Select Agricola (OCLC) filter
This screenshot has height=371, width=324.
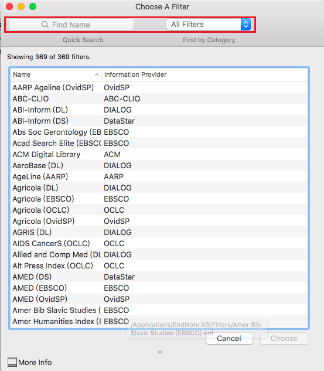[x=159, y=210]
